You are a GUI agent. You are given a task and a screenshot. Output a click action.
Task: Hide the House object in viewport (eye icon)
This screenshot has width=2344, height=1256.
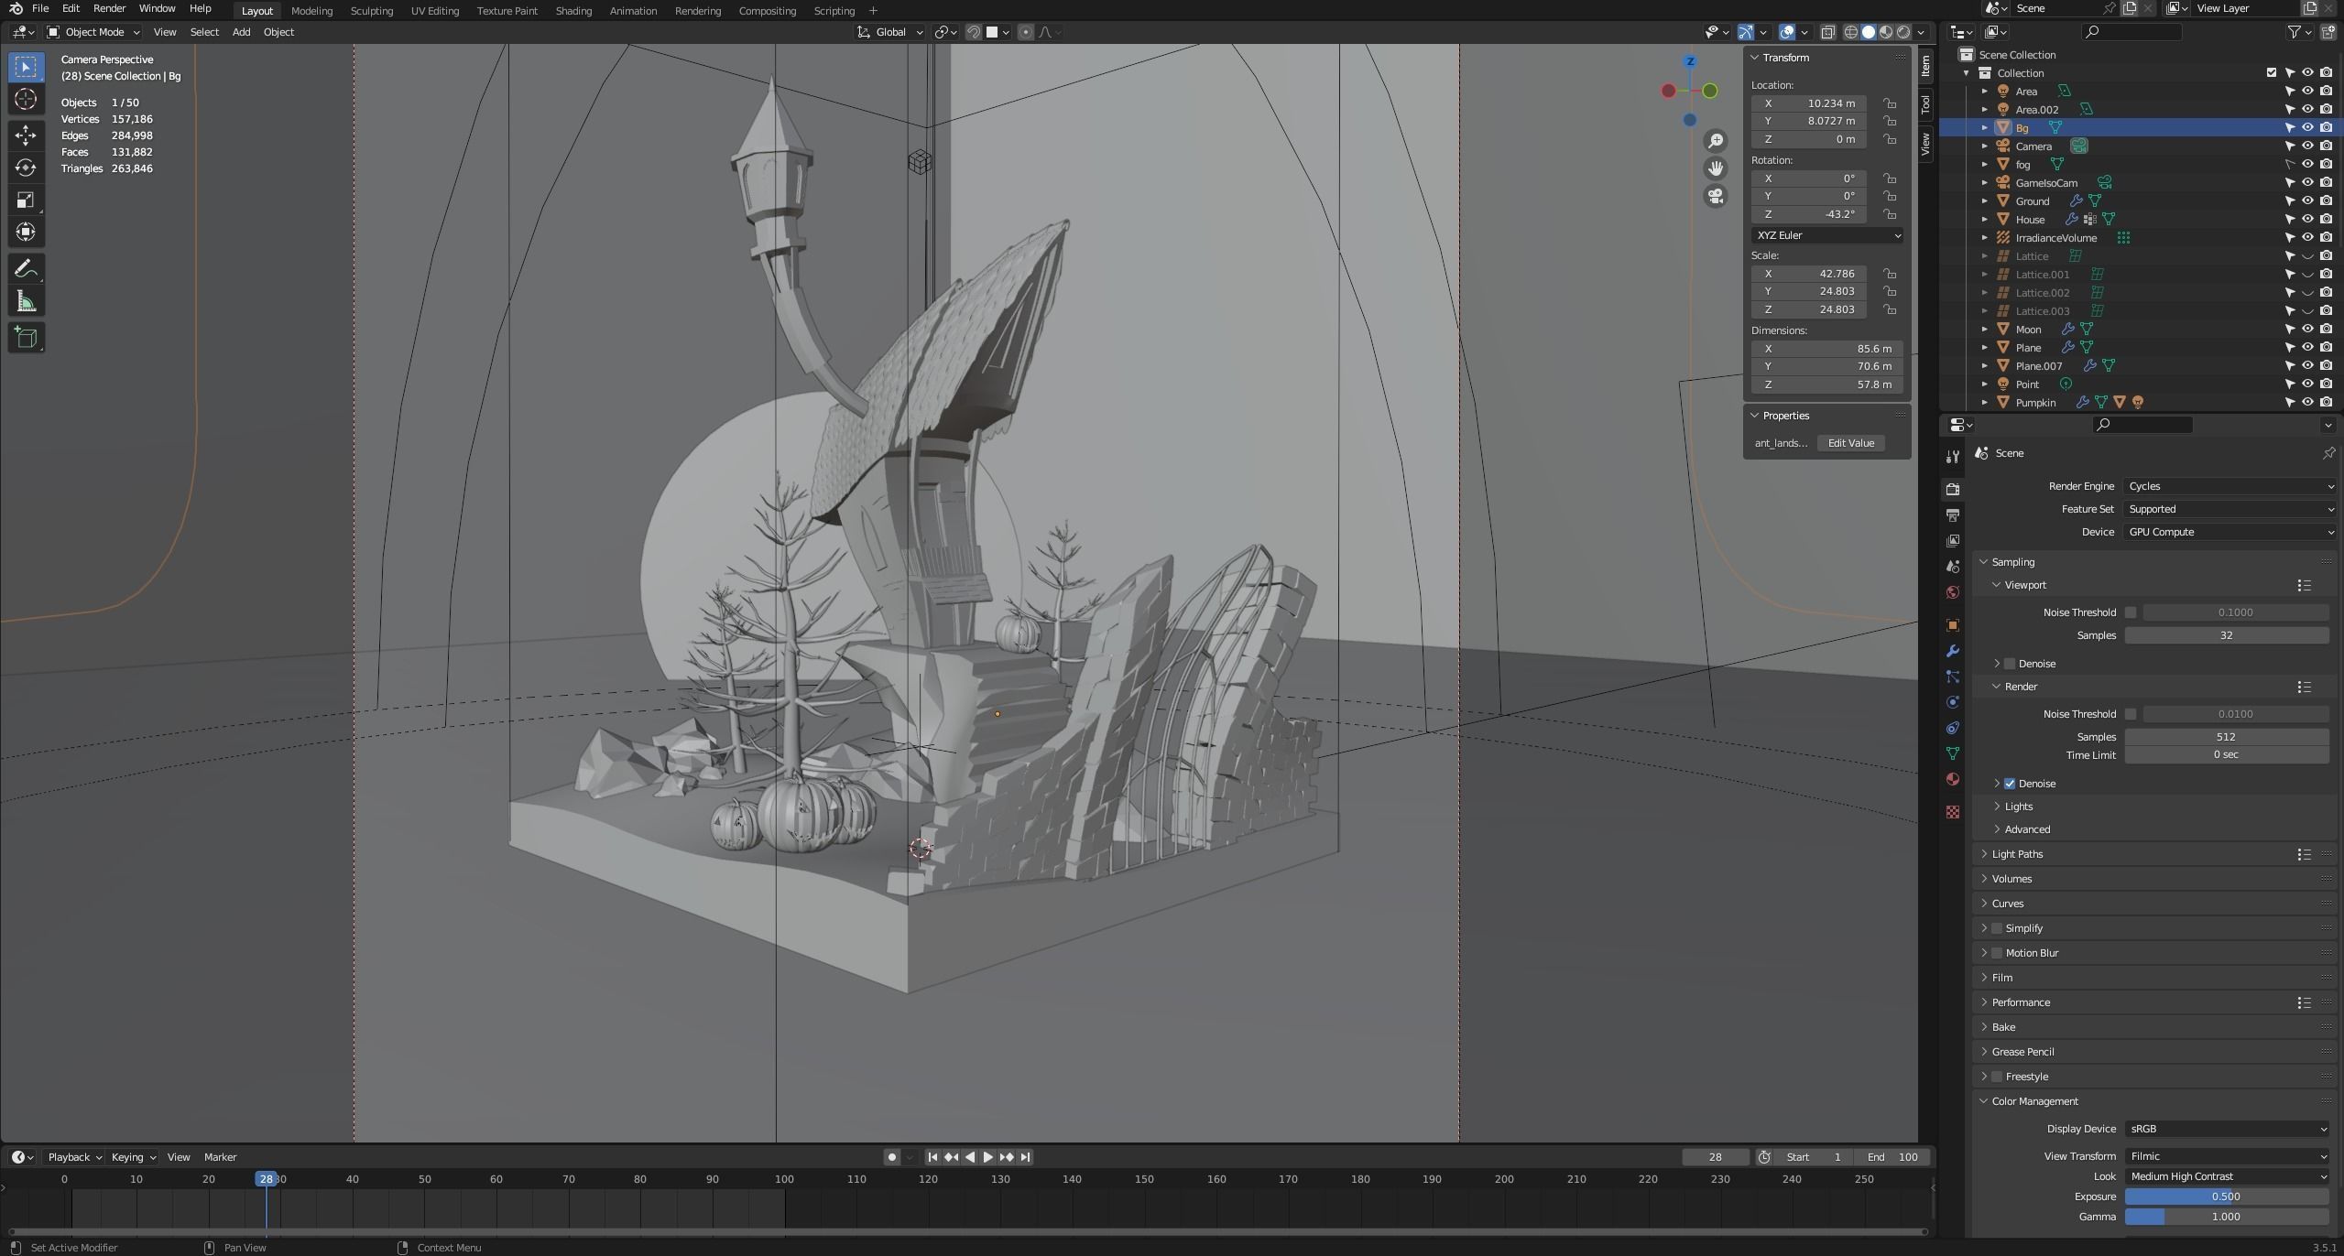(x=2307, y=220)
